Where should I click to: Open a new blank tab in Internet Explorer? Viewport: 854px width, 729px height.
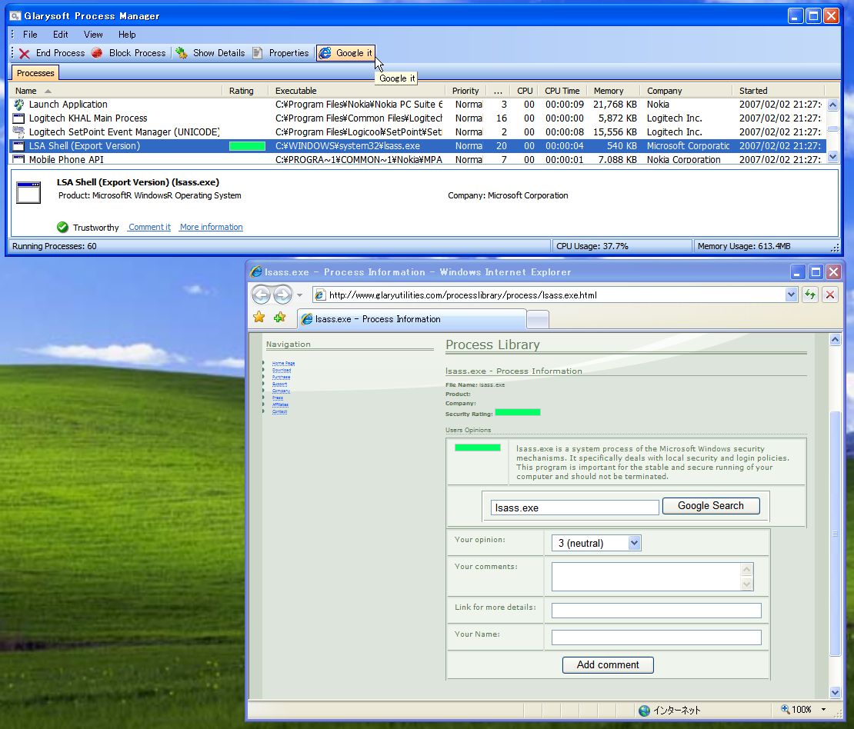tap(538, 320)
